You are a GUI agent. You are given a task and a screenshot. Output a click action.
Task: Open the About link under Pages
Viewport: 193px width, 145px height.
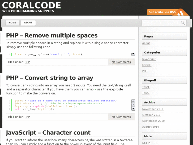click(x=146, y=43)
